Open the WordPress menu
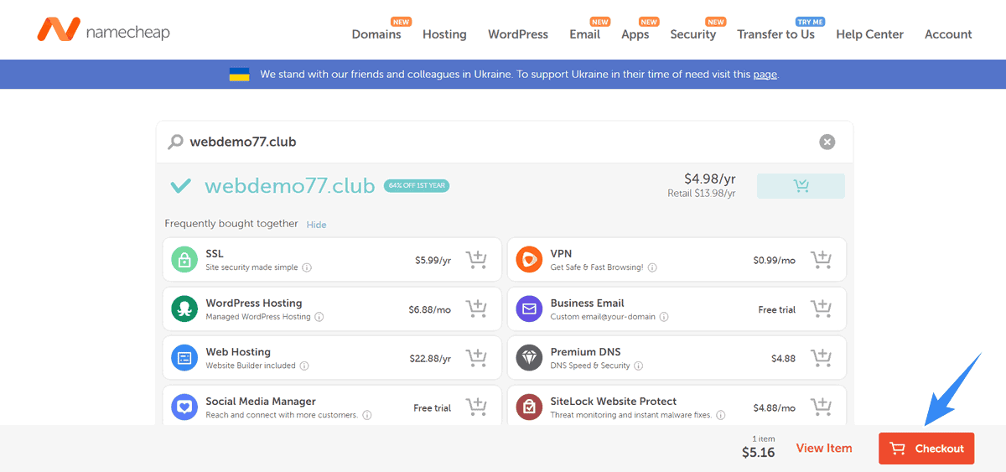Image resolution: width=1006 pixels, height=472 pixels. point(518,34)
